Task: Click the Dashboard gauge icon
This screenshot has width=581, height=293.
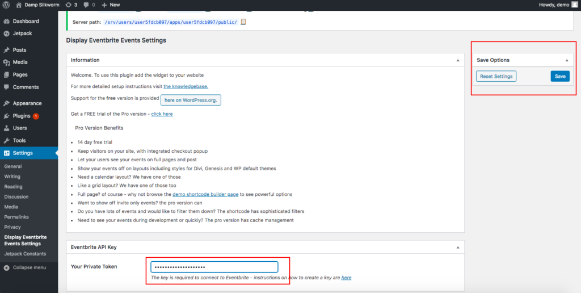Action: [x=6, y=21]
